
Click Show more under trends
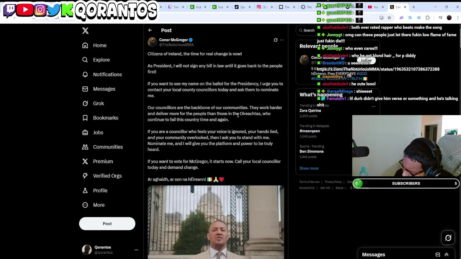pos(309,168)
